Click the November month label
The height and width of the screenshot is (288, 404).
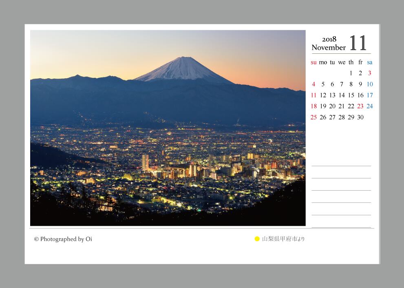pos(328,47)
